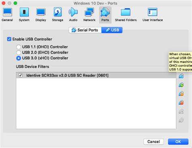Image resolution: width=192 pixels, height=148 pixels.
Task: Open the Storage settings section
Action: point(58,15)
